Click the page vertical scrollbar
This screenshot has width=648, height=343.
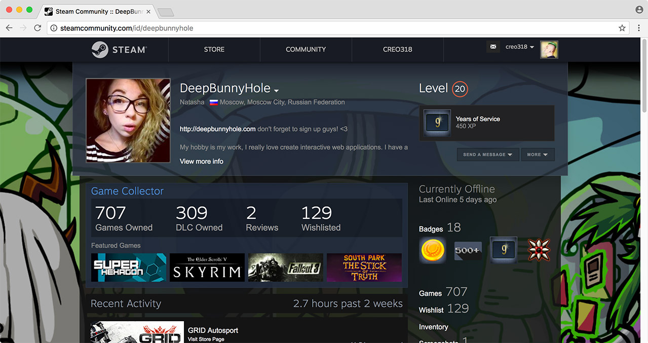644,76
